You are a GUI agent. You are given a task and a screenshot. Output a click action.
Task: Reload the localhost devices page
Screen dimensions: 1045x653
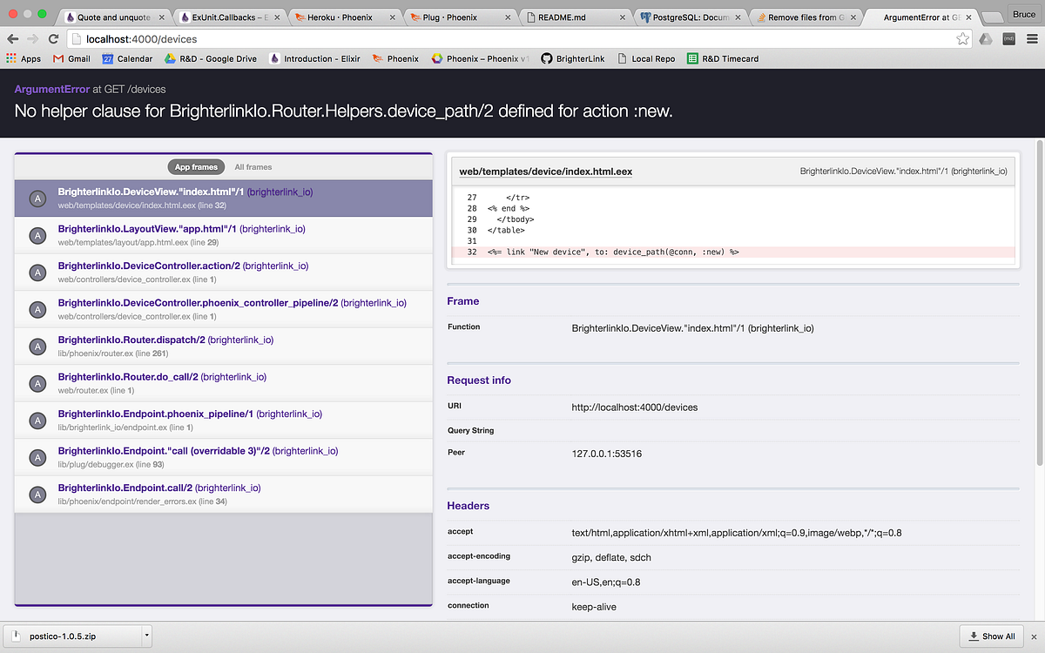coord(52,39)
